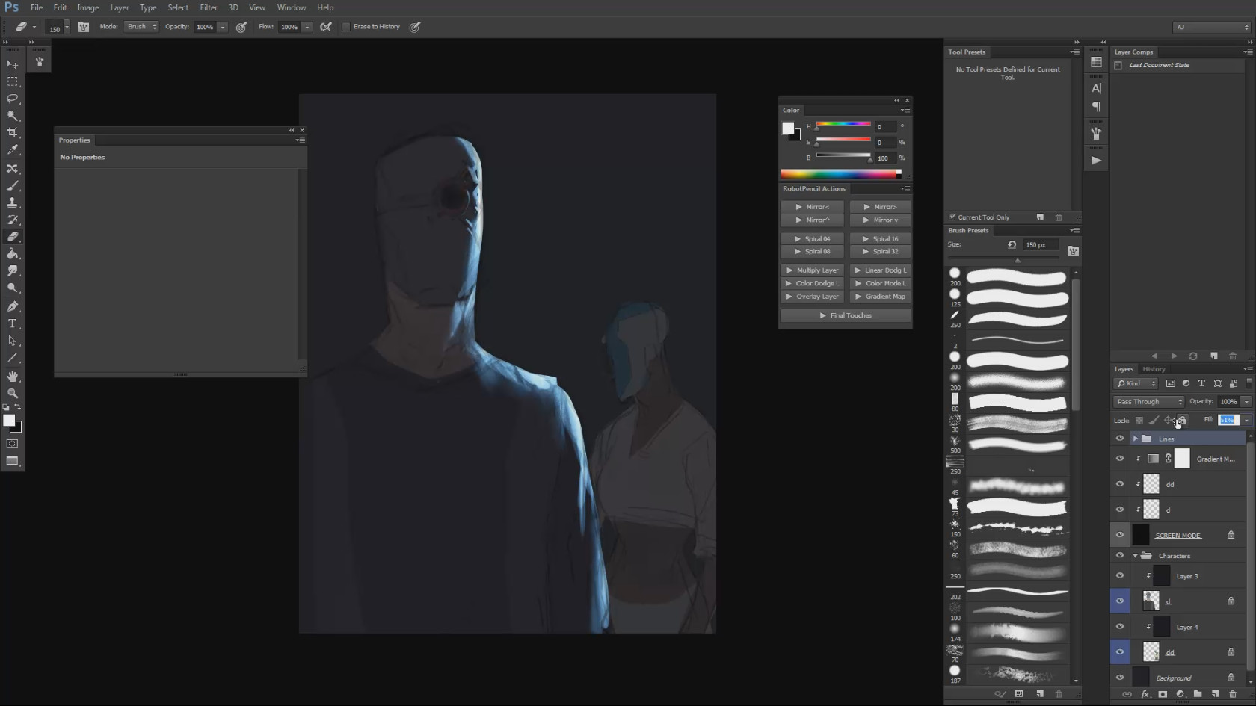Expand the Lines layer group
The image size is (1256, 706).
(1135, 439)
